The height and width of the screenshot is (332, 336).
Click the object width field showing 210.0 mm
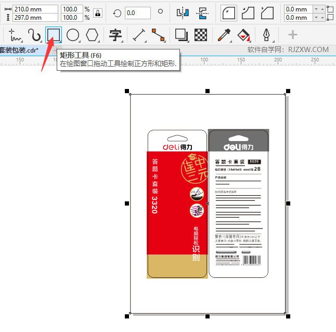35,9
